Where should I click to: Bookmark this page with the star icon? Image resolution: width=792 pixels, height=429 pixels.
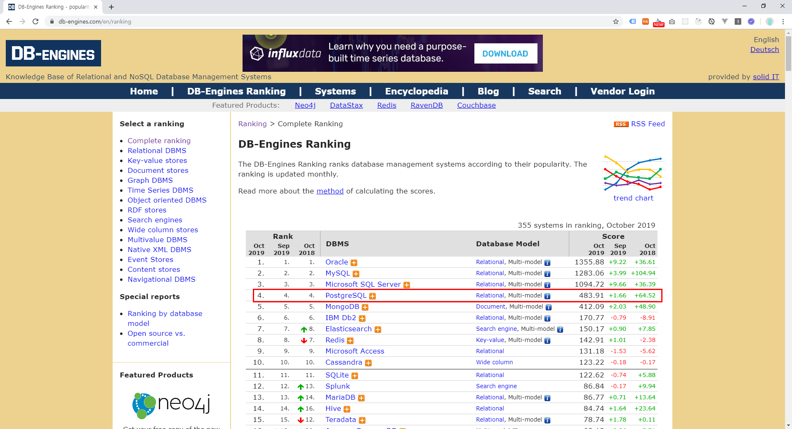pos(616,21)
